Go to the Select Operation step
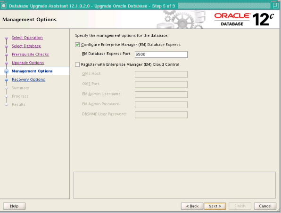Viewport: 281px width, 213px height. (27, 38)
